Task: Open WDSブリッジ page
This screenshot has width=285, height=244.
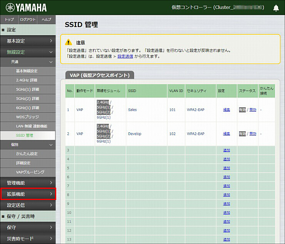Action: (x=28, y=117)
